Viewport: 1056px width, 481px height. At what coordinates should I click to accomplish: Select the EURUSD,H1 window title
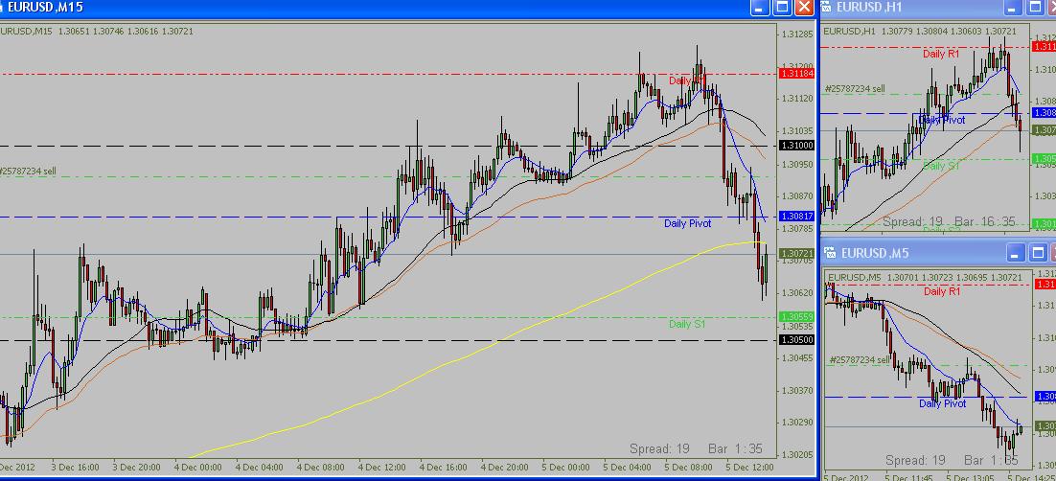tap(869, 8)
